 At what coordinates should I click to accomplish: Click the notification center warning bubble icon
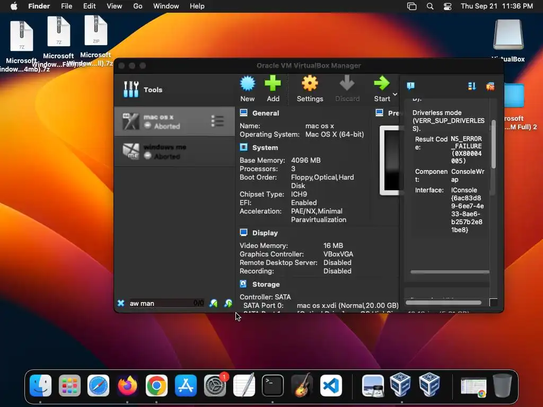[411, 86]
